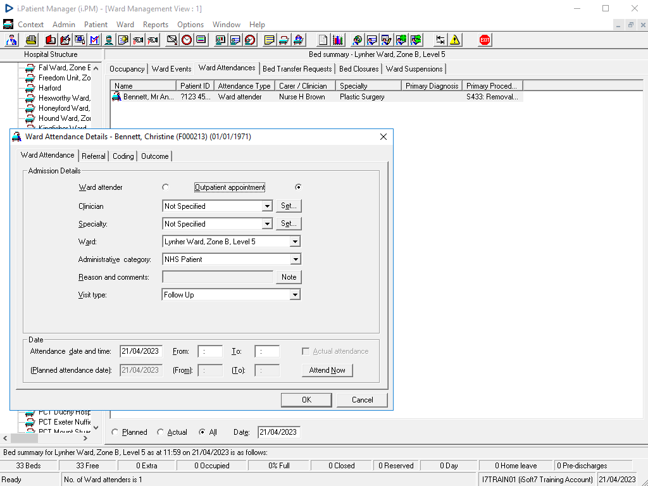Select Honeyford Ward in the hospital tree
Screen dimensions: 648x486
[64, 108]
